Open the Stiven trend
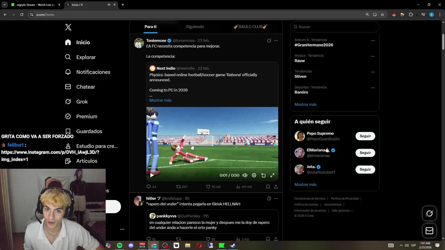Screen dimensions: 445x250 [300, 76]
